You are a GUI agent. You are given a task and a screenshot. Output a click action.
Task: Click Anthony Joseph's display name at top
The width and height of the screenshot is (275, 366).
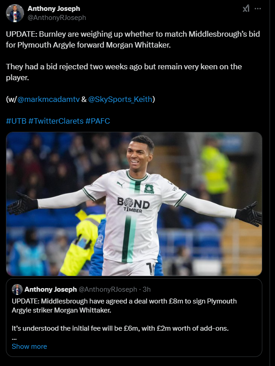54,9
